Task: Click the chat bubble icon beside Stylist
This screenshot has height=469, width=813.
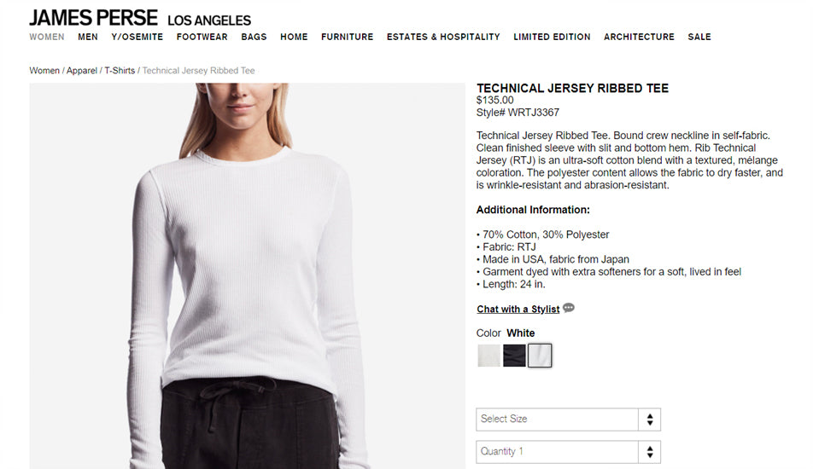Action: (x=569, y=308)
